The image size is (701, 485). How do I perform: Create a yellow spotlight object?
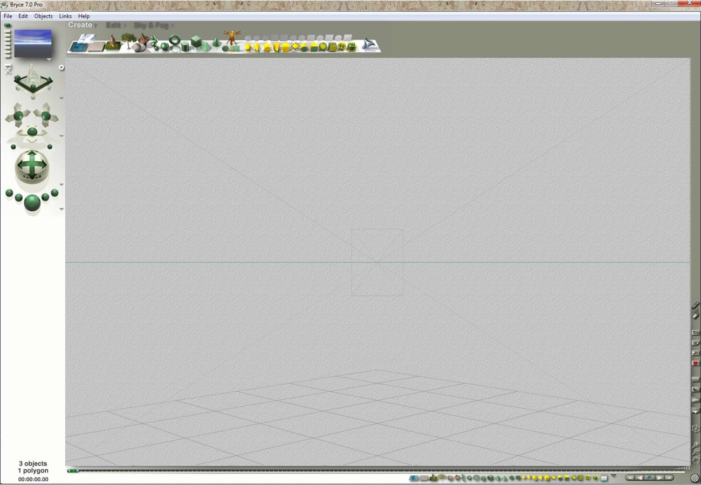click(257, 47)
